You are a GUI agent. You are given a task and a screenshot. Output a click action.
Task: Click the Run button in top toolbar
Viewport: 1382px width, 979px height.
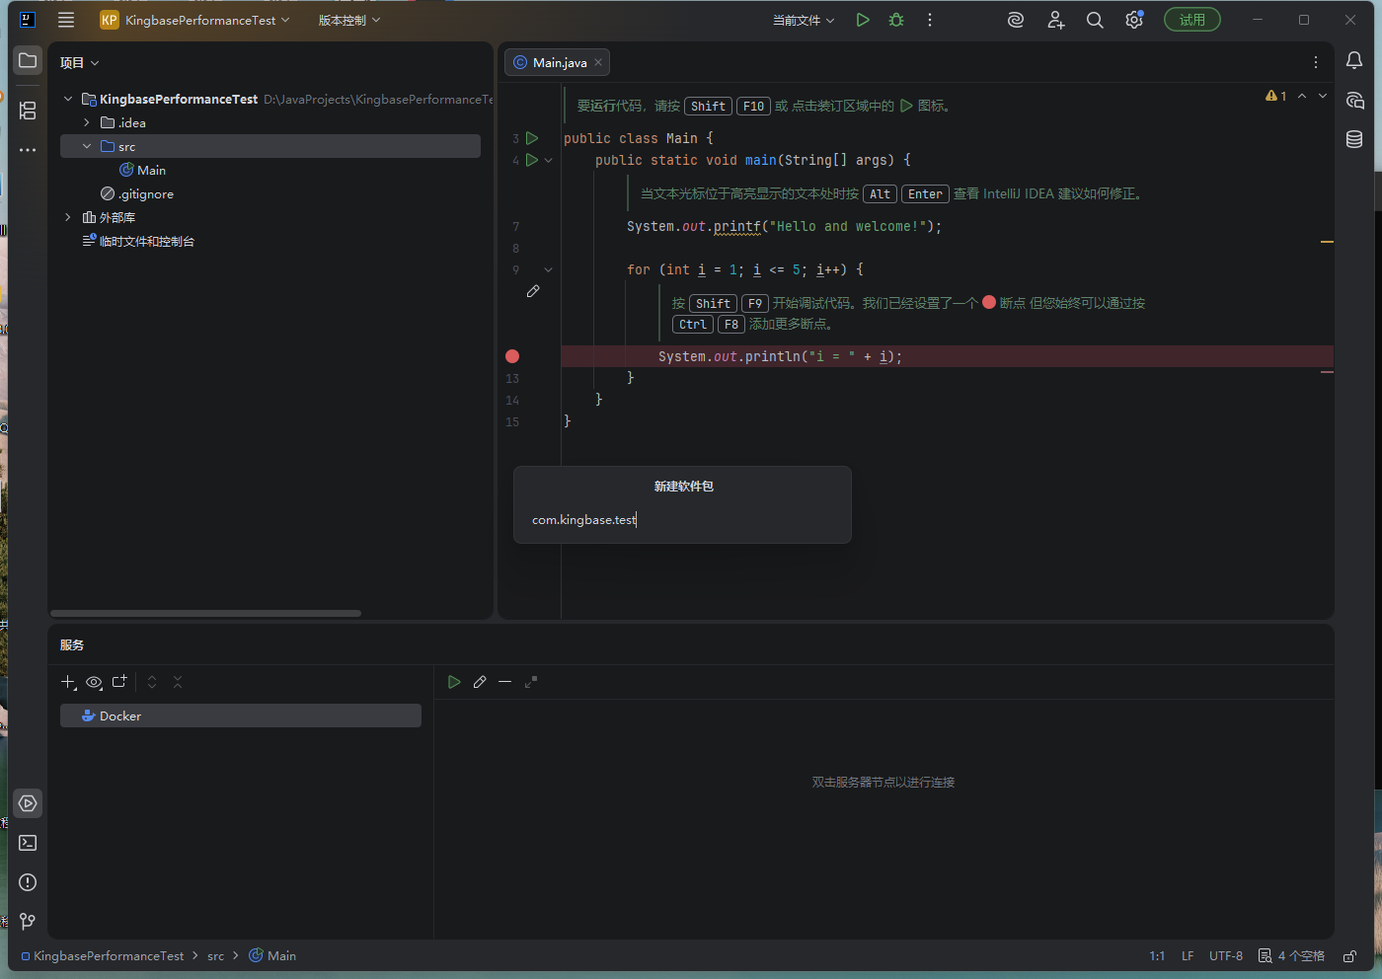(x=863, y=20)
